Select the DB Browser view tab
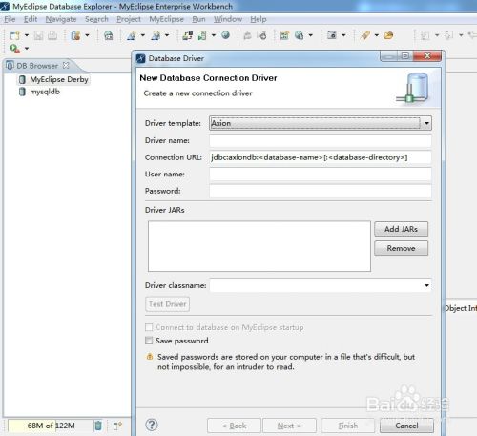The height and width of the screenshot is (436, 477). click(37, 66)
